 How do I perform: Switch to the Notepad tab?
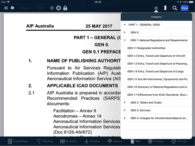(155, 141)
